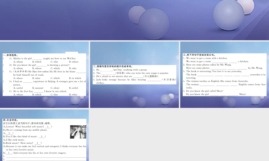The image size is (269, 161).
Task: Click instruction '在空白处填上适当的句子'
Action: 27,123
